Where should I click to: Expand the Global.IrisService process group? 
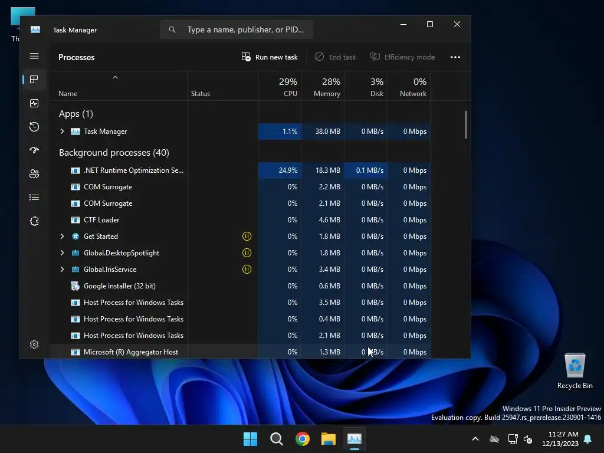(x=62, y=269)
